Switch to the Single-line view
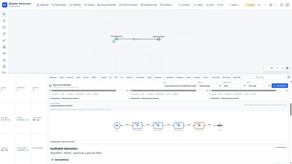Image resolution: width=292 pixels, height=164 pixels. 43,5
